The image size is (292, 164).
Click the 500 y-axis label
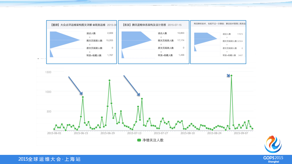click(49, 111)
